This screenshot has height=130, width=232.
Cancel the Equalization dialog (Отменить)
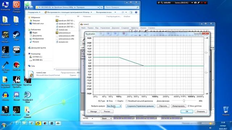point(200,112)
